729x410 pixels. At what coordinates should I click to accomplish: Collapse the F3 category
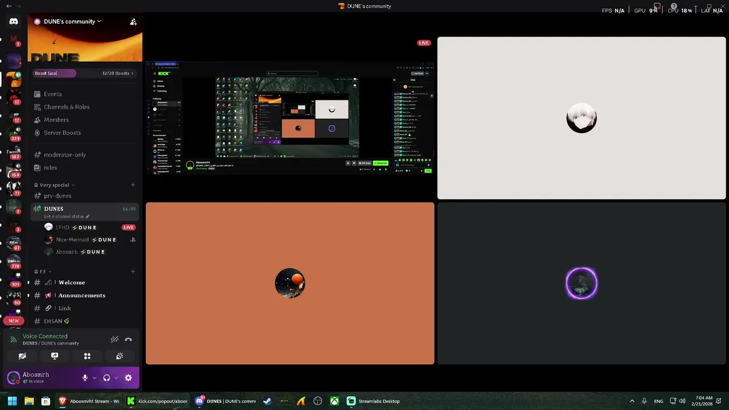pyautogui.click(x=43, y=272)
